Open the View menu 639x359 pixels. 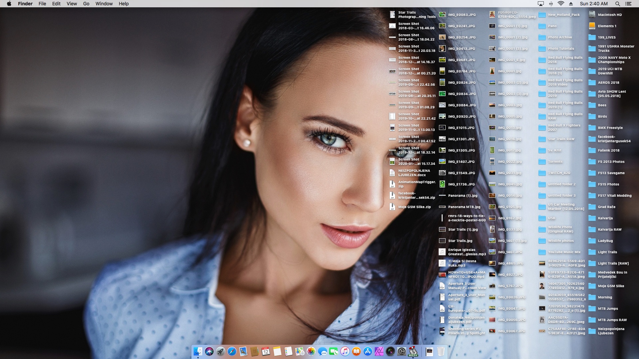[72, 4]
